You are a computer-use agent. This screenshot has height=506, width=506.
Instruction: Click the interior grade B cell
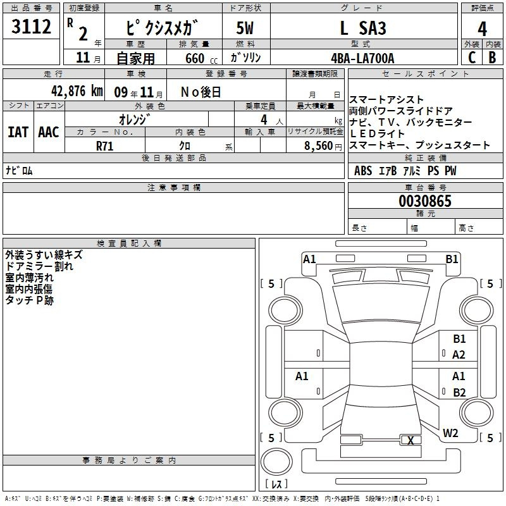click(493, 58)
